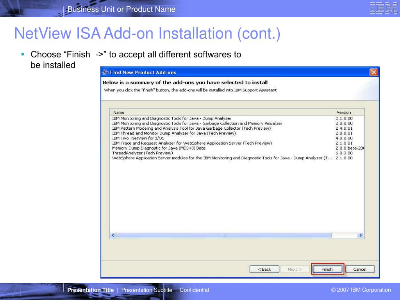The height and width of the screenshot is (300, 400).
Task: Click version value 2.0.0.beta-200
Action: coord(350,148)
